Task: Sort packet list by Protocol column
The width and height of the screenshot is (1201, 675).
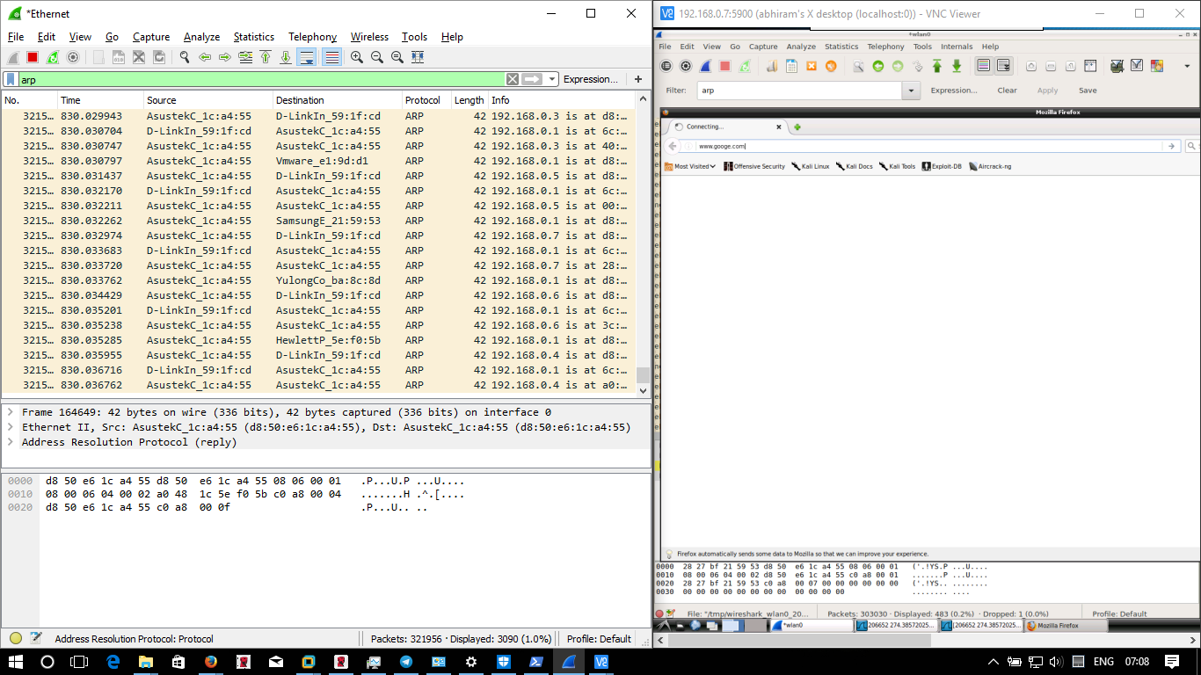Action: [x=426, y=100]
